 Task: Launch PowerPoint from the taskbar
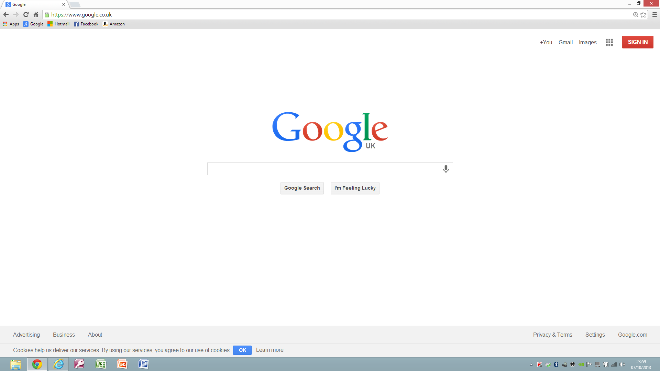[122, 364]
